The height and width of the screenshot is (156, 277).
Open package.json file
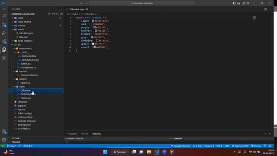click(x=24, y=125)
